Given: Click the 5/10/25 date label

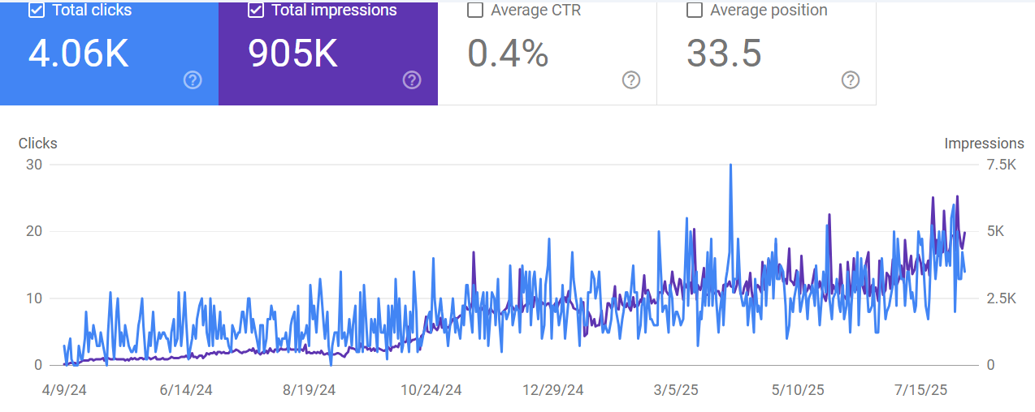Looking at the screenshot, I should click(x=798, y=390).
